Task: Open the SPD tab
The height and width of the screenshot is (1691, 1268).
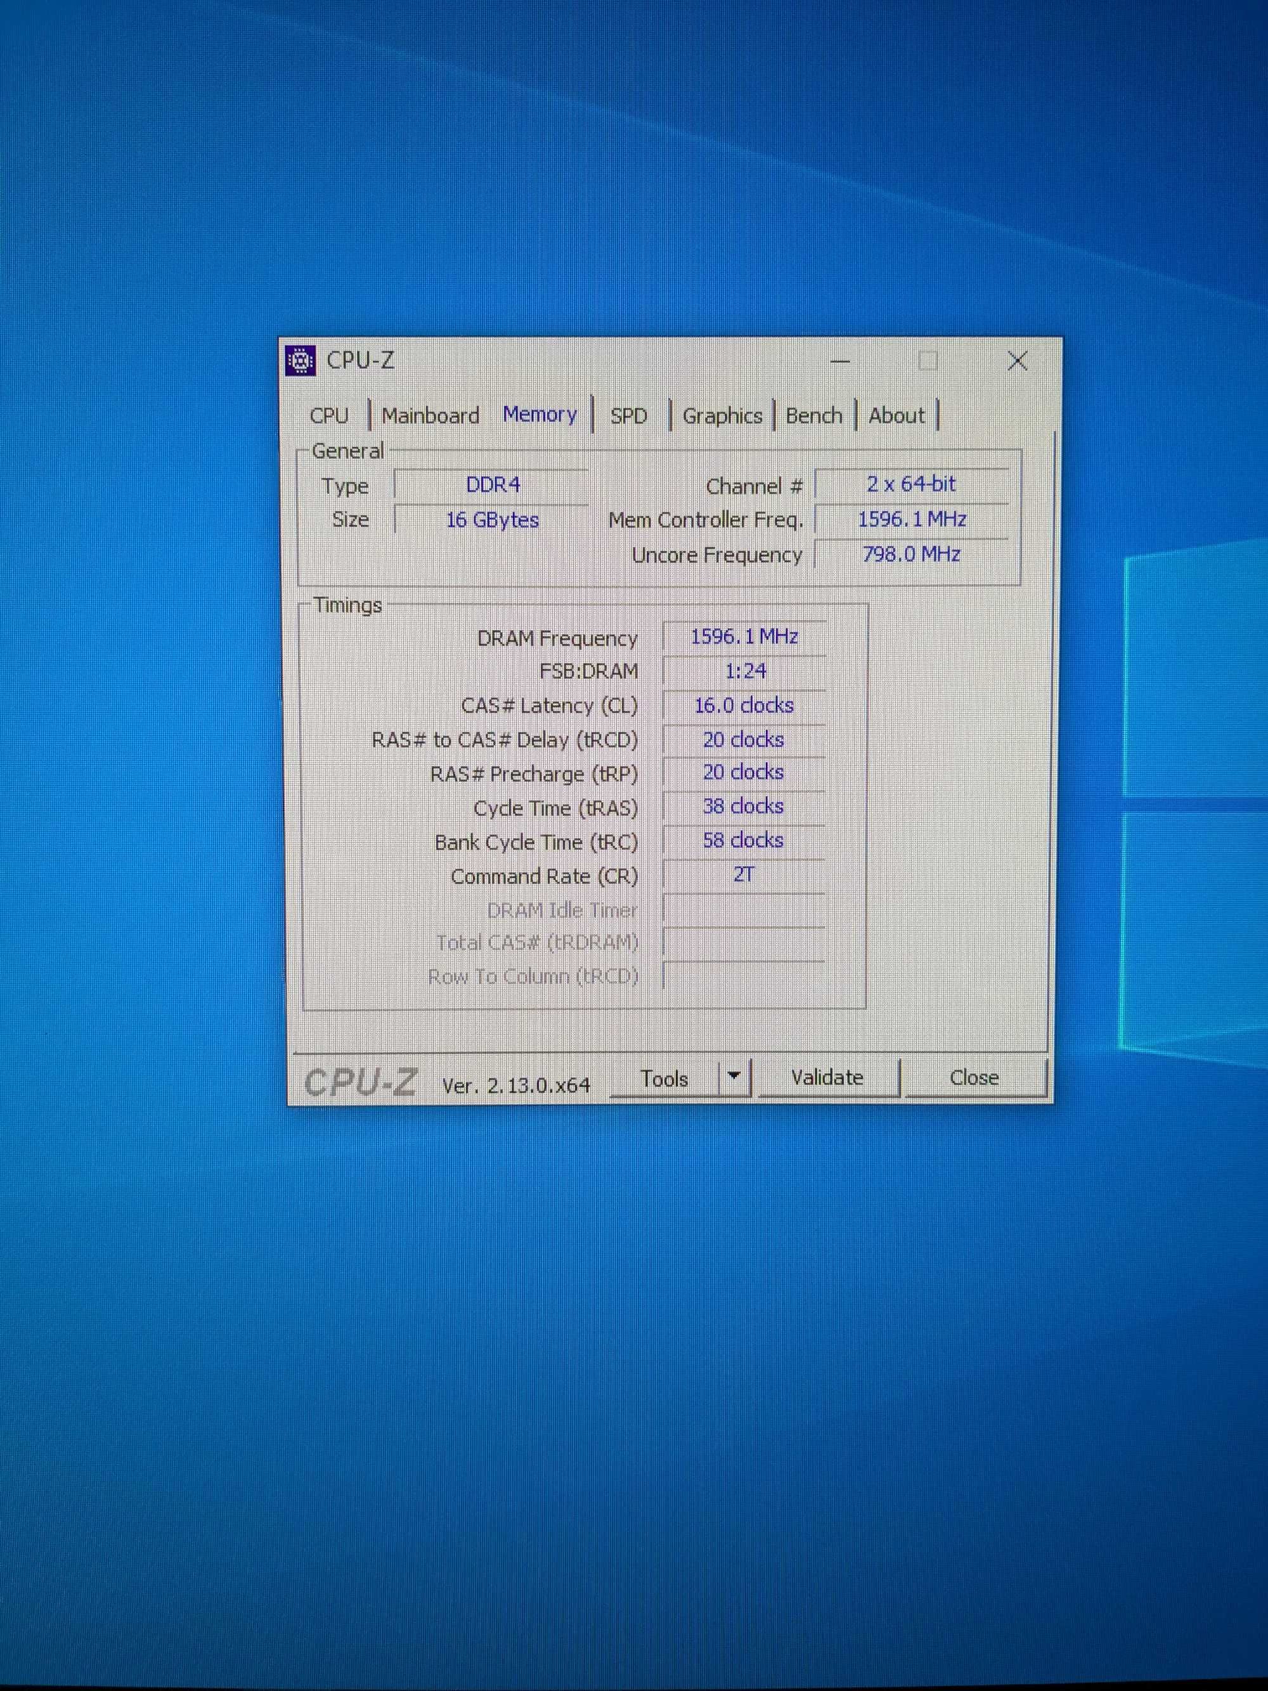Action: [x=628, y=416]
